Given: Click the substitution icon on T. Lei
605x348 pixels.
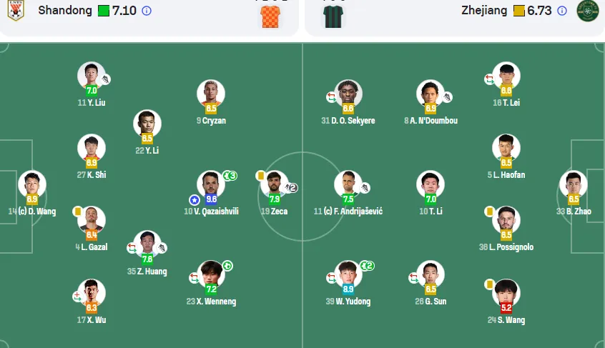Looking at the screenshot, I should coord(489,79).
